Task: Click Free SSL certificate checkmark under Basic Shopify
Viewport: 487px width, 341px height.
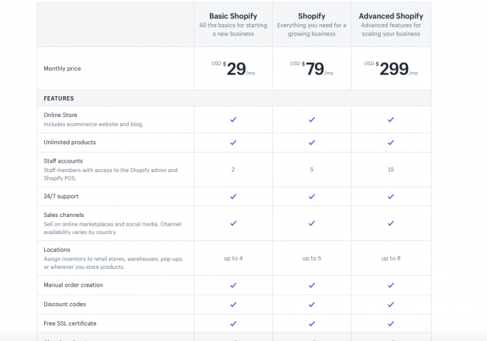Action: click(233, 324)
